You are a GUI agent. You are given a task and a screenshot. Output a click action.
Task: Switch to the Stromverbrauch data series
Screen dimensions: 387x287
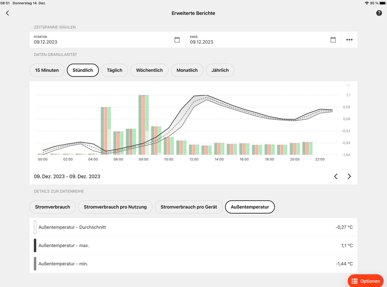52,207
